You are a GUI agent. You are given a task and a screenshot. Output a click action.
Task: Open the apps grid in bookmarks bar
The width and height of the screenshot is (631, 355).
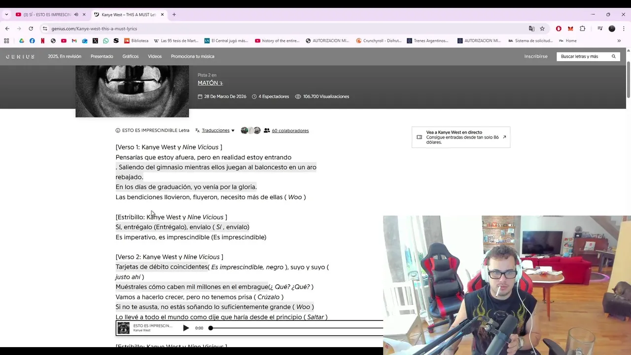(6, 41)
